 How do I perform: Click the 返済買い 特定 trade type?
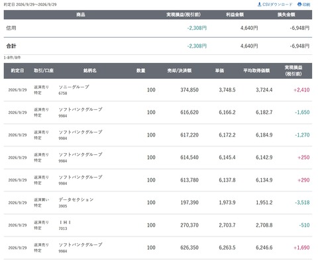click(41, 203)
